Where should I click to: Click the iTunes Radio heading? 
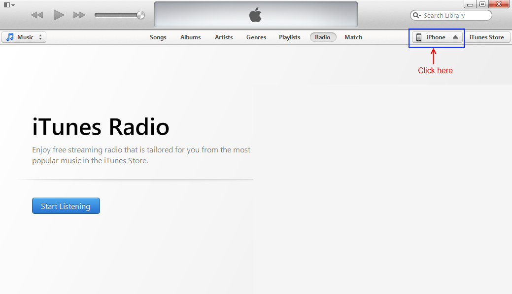(x=101, y=126)
